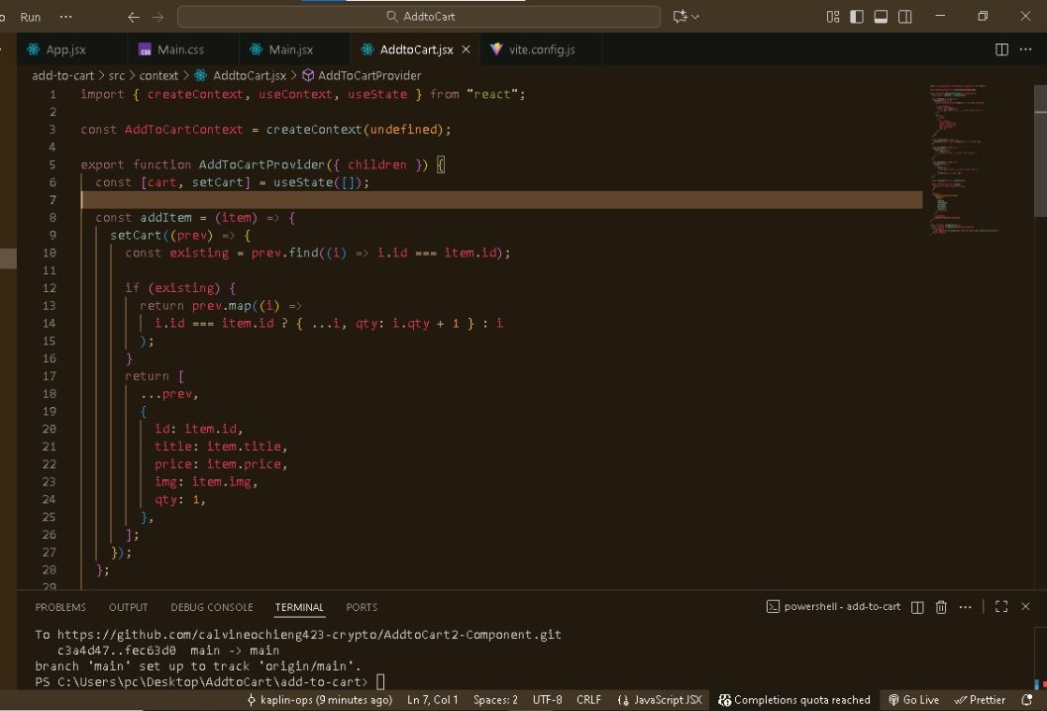Open the PORTS panel tab
Image resolution: width=1047 pixels, height=711 pixels.
tap(362, 607)
